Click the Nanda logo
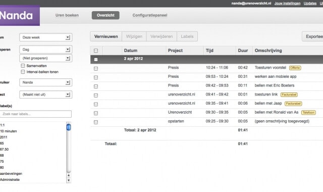Screen dimensions: 323x192 tap(20, 16)
